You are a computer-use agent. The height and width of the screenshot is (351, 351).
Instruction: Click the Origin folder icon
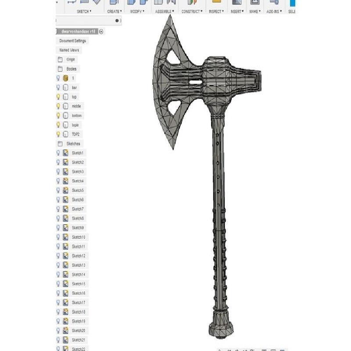pyautogui.click(x=60, y=59)
